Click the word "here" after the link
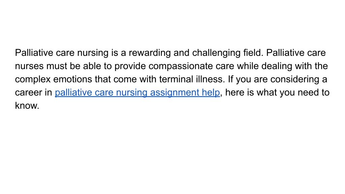This screenshot has width=345, height=194. pos(235,92)
